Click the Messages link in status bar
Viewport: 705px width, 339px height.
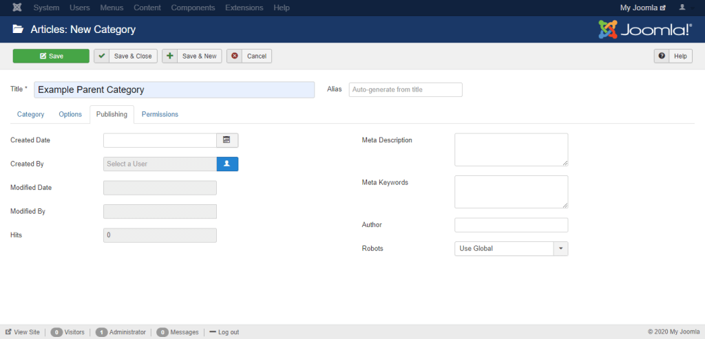coord(185,332)
